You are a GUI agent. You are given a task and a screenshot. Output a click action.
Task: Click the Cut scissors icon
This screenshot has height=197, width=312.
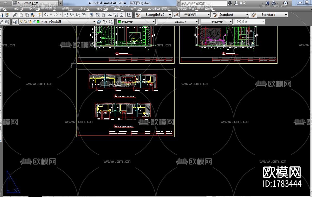click(15, 15)
